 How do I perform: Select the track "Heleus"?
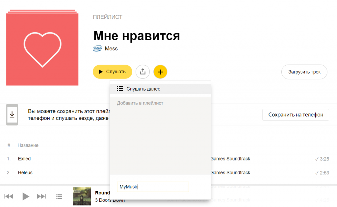(25, 173)
